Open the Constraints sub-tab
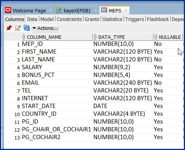This screenshot has width=185, height=150. pos(69,19)
